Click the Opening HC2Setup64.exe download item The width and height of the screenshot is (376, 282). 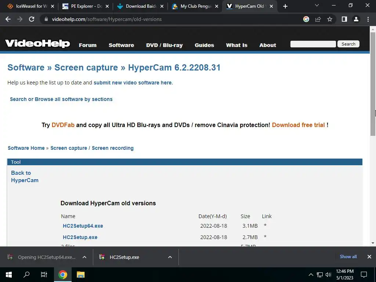click(41, 257)
